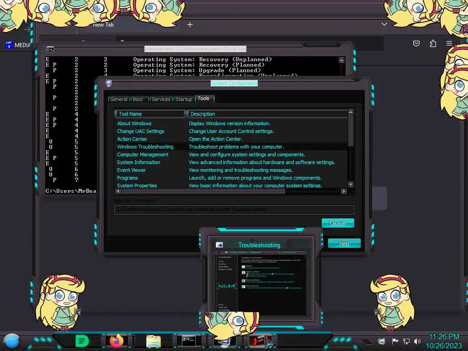The image size is (468, 351).
Task: Open the volume speaker tray icon
Action: [x=417, y=341]
